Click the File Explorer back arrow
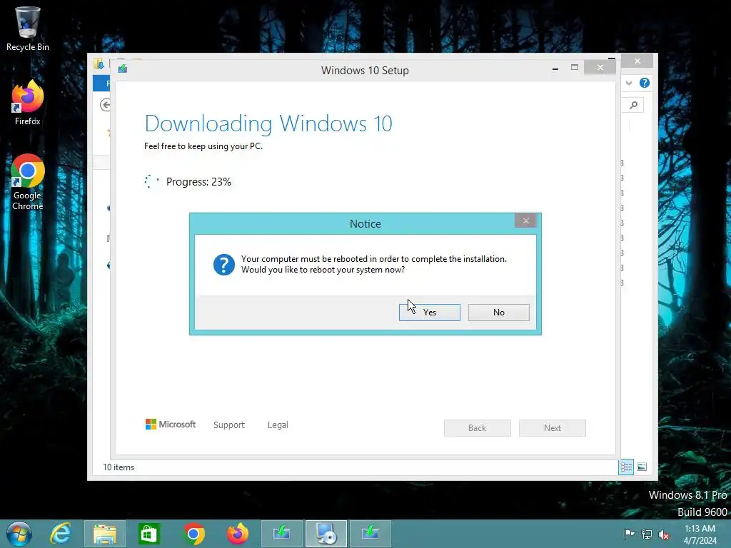This screenshot has width=731, height=548. tap(106, 105)
